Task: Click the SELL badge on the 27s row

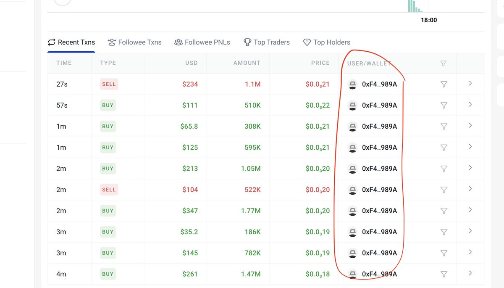Action: tap(109, 84)
